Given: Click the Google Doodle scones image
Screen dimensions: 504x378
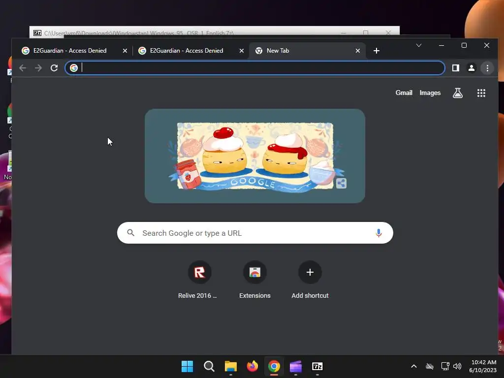Looking at the screenshot, I should pyautogui.click(x=255, y=156).
